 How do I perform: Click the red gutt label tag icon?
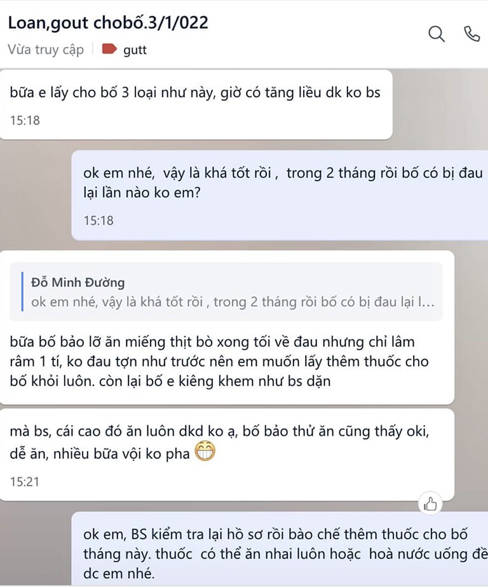pos(109,49)
